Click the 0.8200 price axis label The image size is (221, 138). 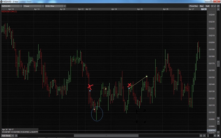tap(211, 42)
